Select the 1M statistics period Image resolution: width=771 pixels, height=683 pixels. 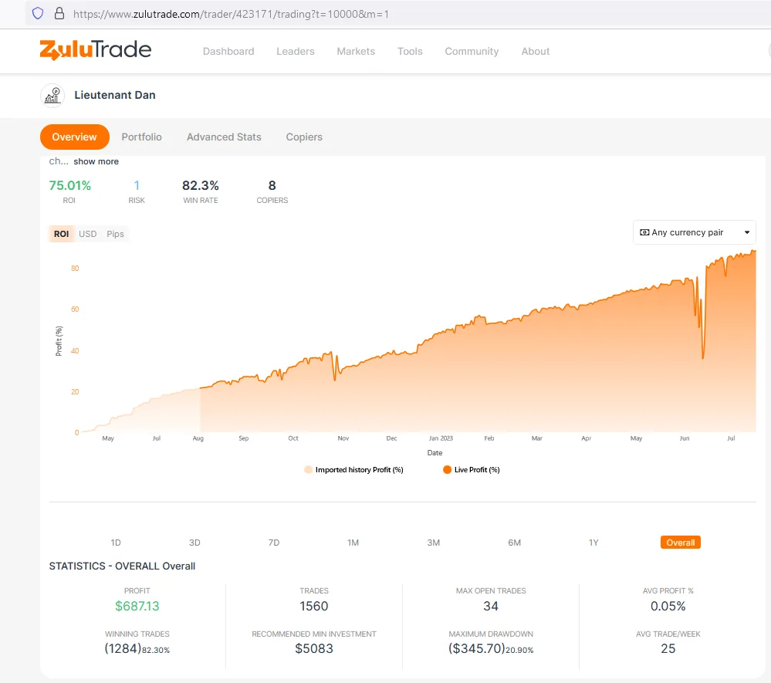(x=353, y=543)
